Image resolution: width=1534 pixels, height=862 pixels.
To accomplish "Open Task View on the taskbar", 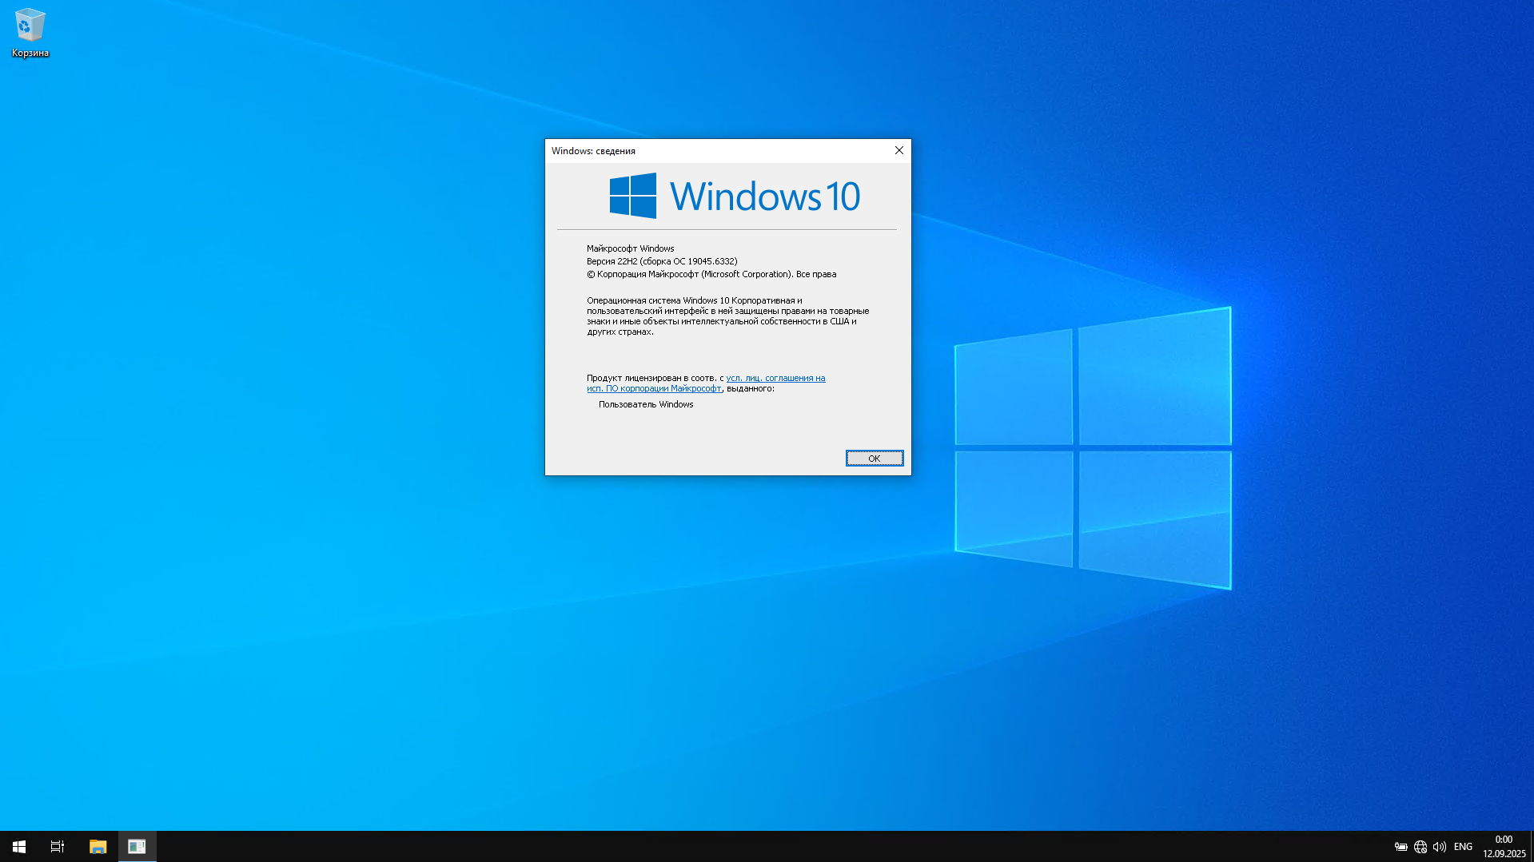I will [58, 846].
